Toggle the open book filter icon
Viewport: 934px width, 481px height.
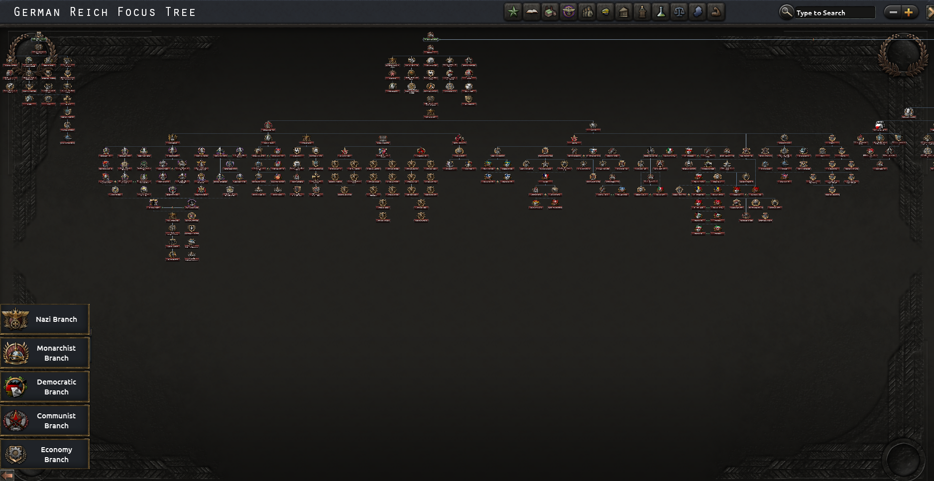532,12
